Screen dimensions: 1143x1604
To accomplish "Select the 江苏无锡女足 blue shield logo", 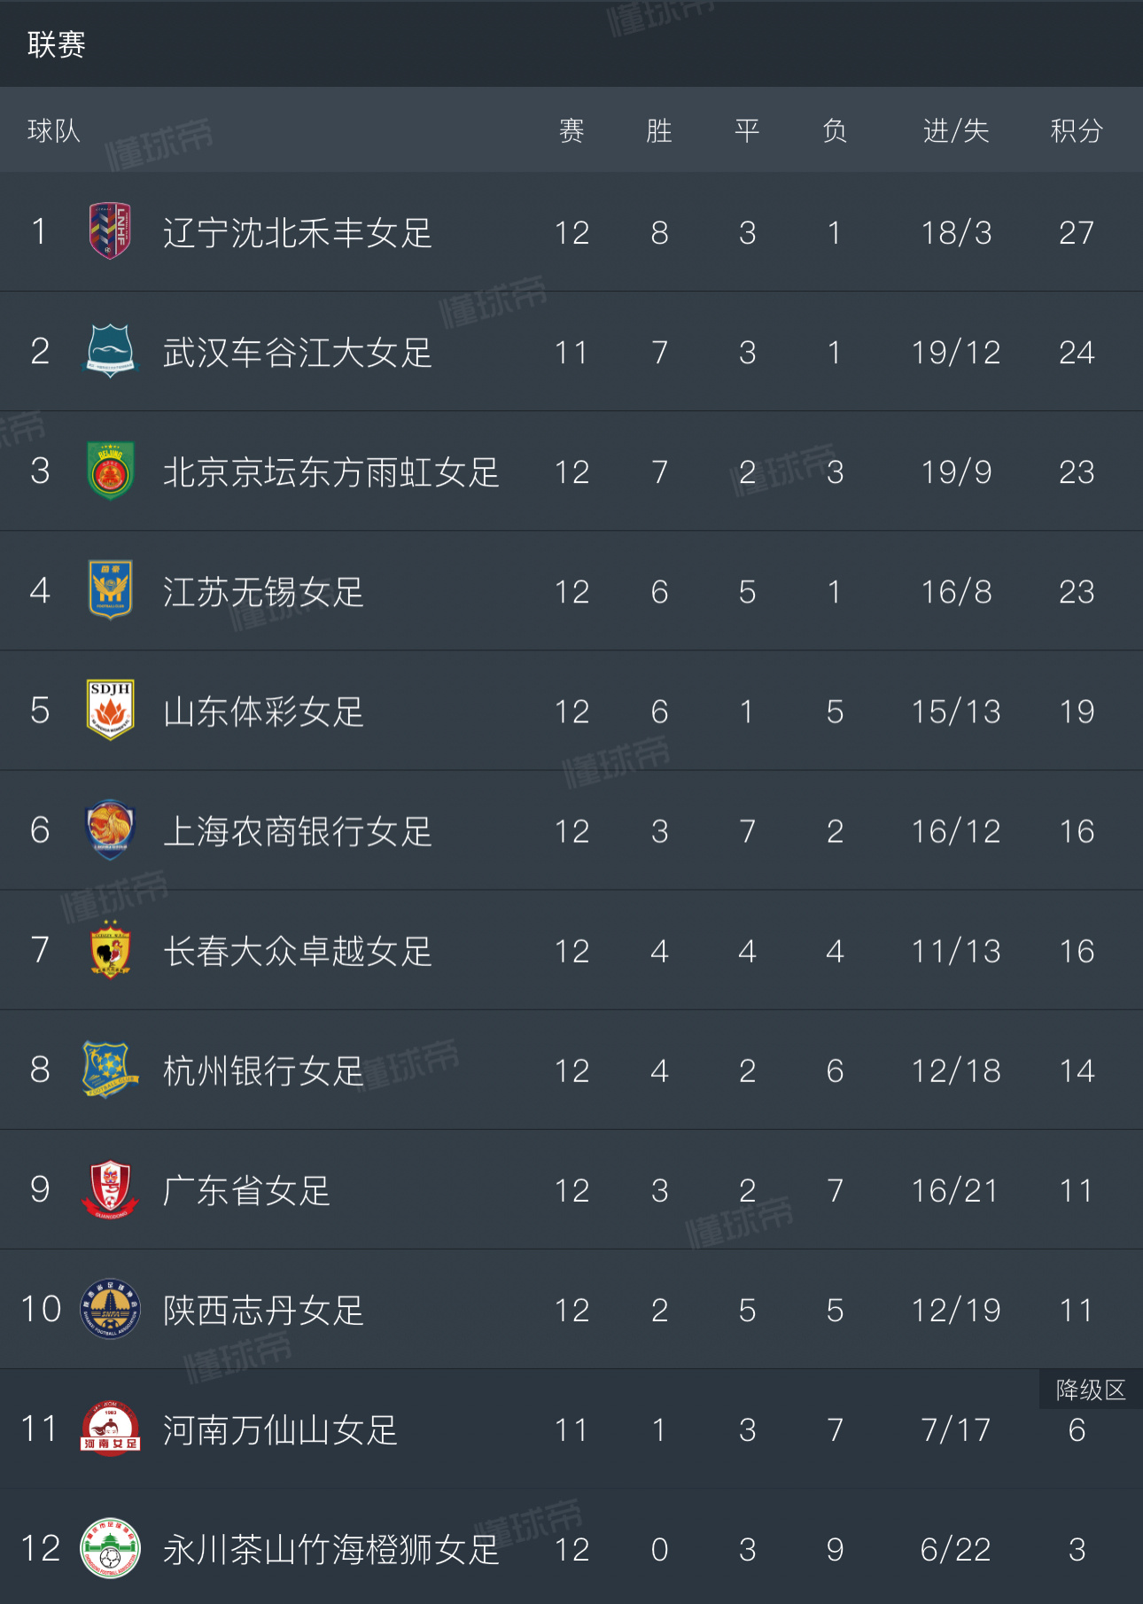I will pyautogui.click(x=110, y=590).
